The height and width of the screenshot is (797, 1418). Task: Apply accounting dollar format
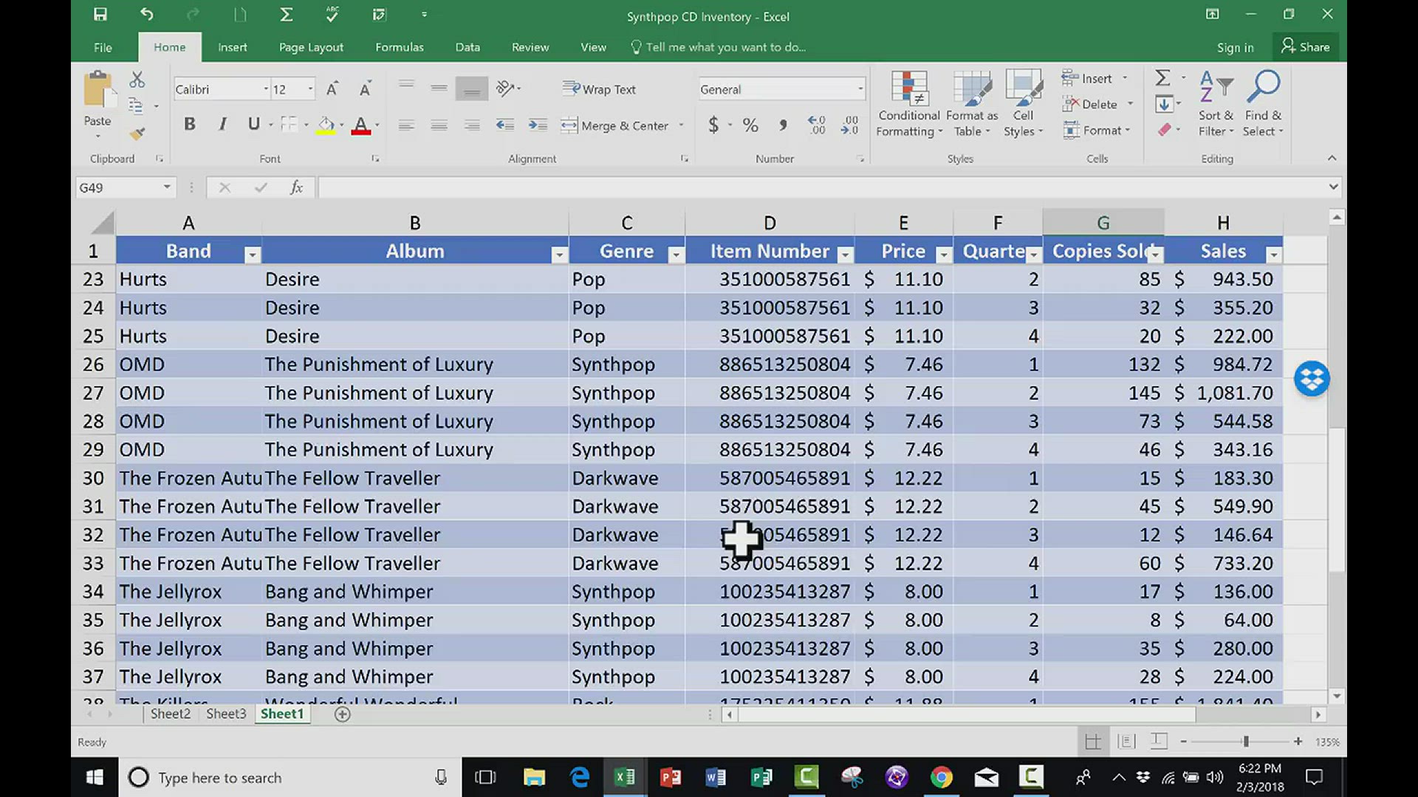click(x=713, y=125)
